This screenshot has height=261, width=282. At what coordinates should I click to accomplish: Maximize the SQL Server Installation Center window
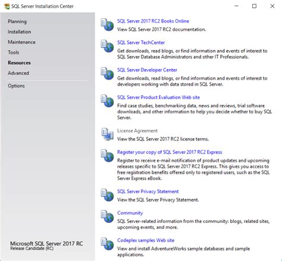[x=254, y=6]
